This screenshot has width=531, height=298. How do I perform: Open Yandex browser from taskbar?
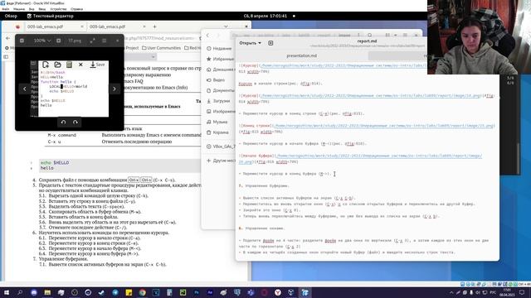[x=278, y=292]
